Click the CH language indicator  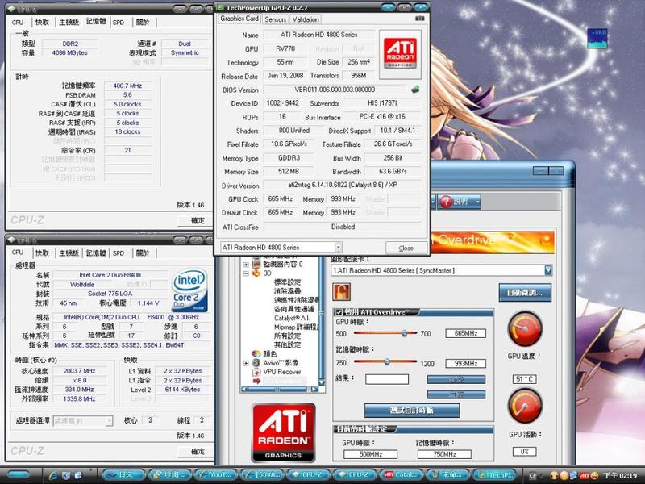coord(532,475)
